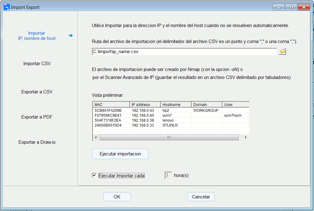Click the hora(s) value field showing 3
Image resolution: width=314 pixels, height=211 pixels.
(x=168, y=175)
